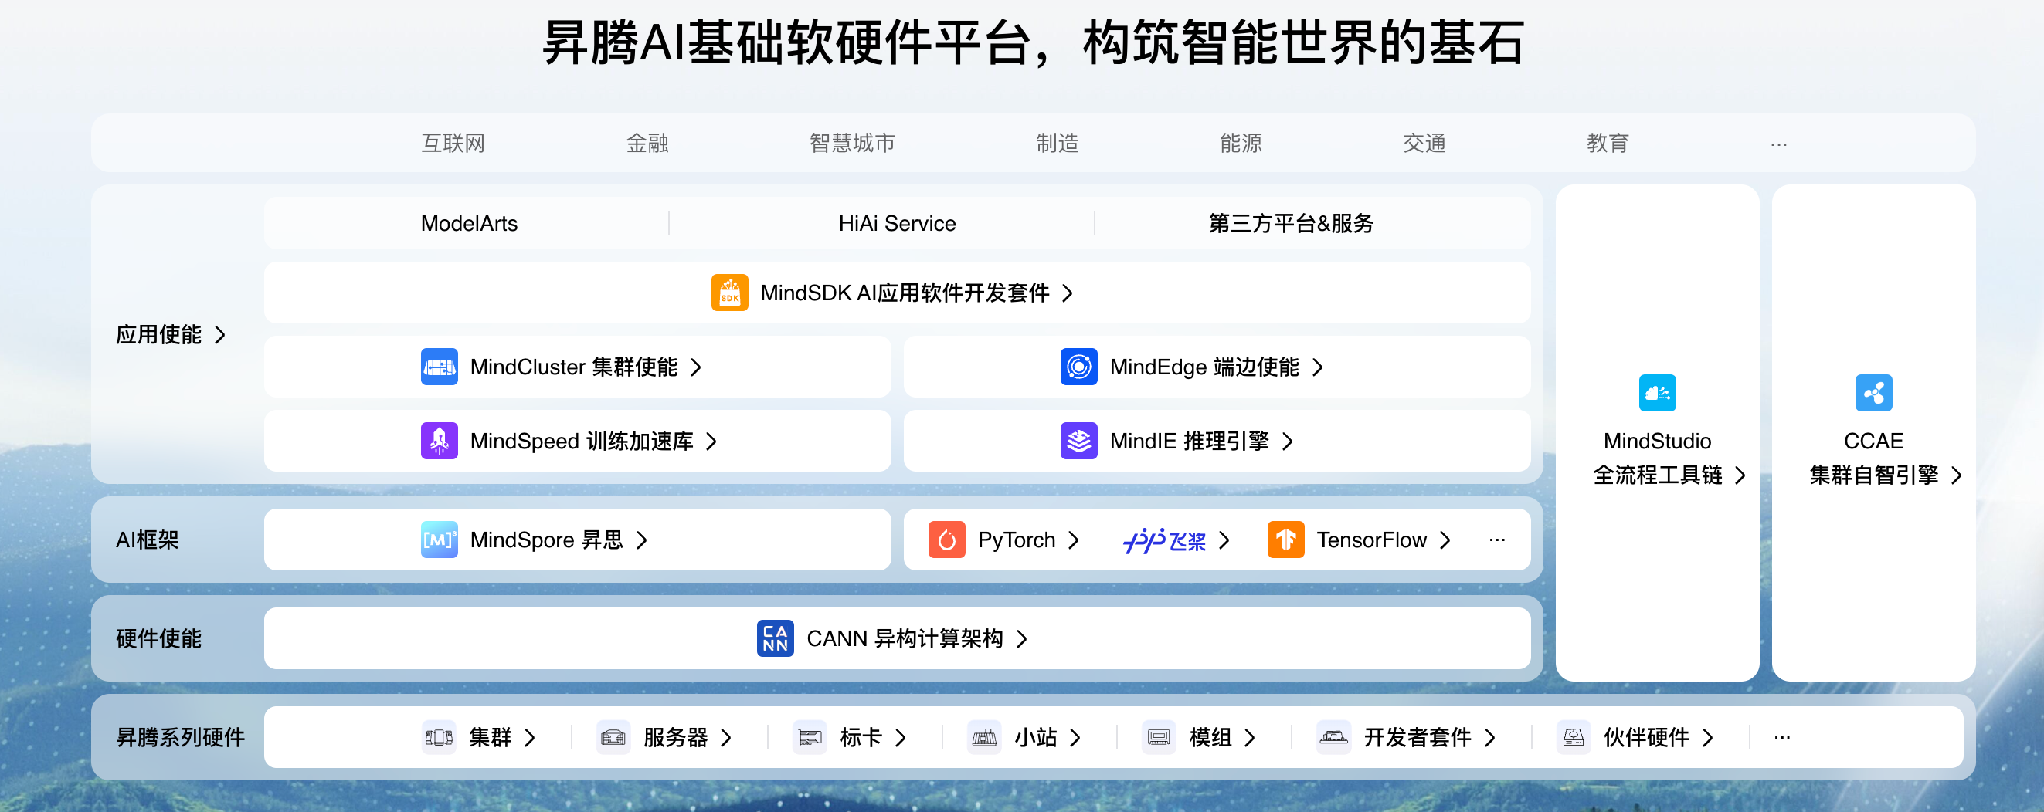Click the ellipsis after 伙伴硬件
2044x812 pixels.
coord(1781,738)
